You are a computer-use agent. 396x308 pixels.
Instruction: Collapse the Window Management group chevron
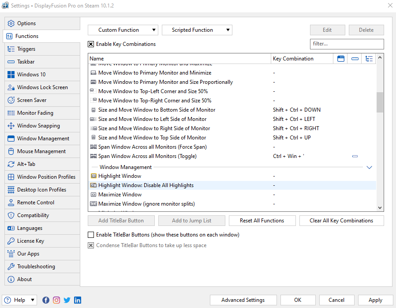(370, 167)
